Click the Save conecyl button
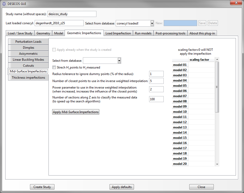This screenshot has width=244, height=193. tap(202, 23)
